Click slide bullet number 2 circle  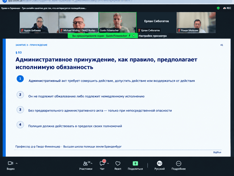(x=20, y=95)
